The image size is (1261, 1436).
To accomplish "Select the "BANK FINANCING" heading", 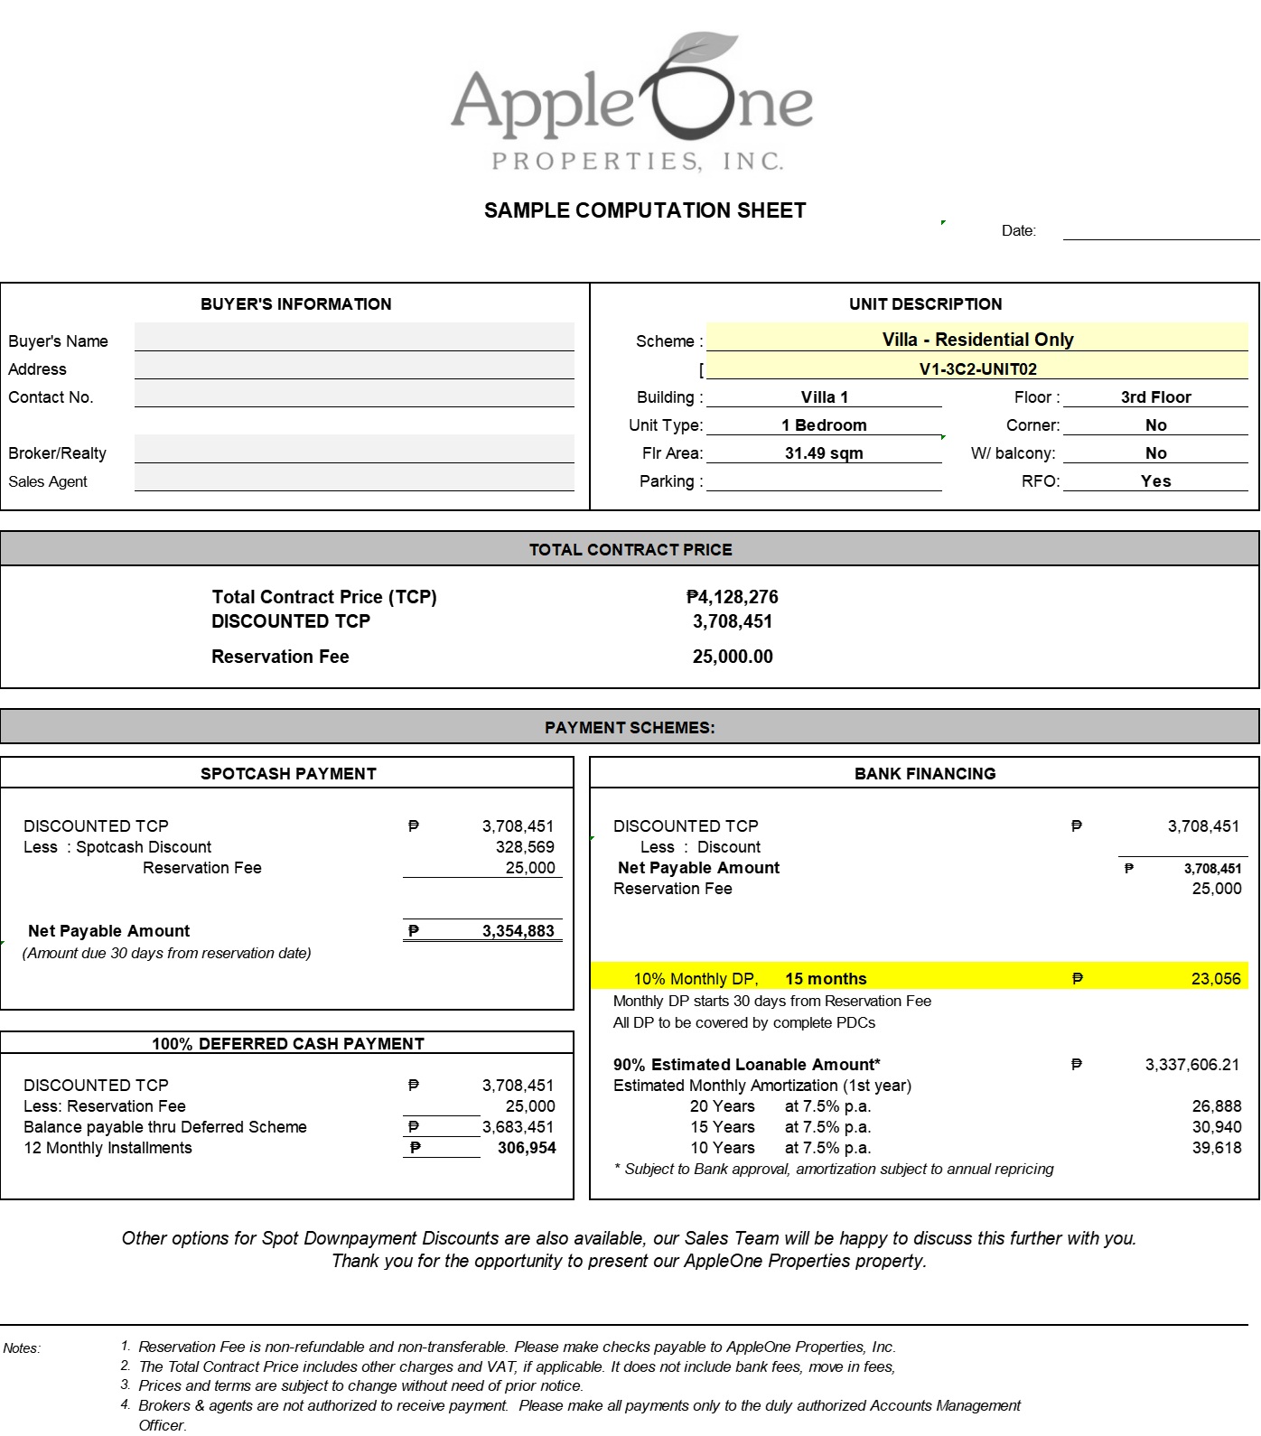I will pyautogui.click(x=925, y=773).
